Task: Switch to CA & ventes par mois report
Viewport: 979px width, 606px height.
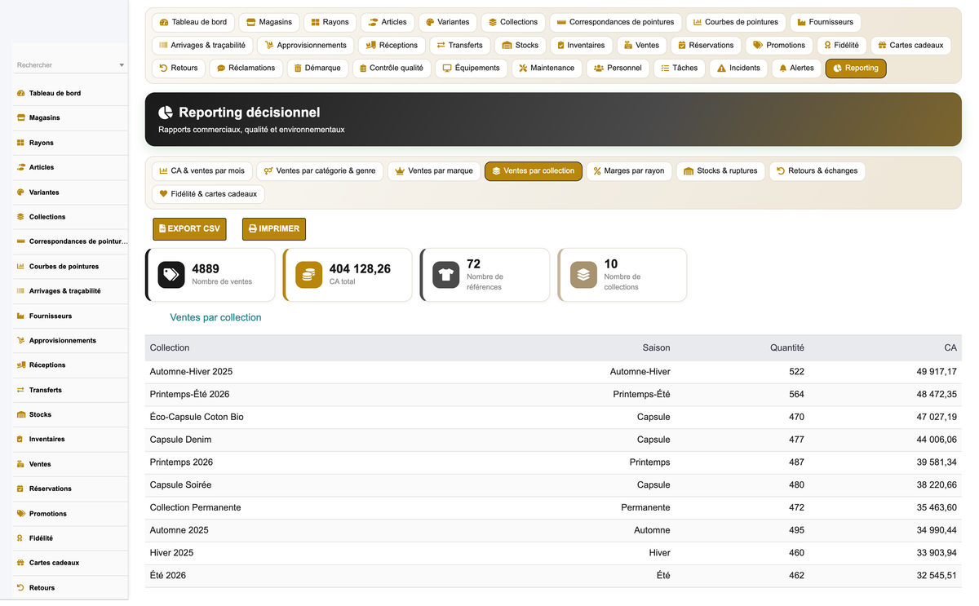Action: (x=202, y=171)
